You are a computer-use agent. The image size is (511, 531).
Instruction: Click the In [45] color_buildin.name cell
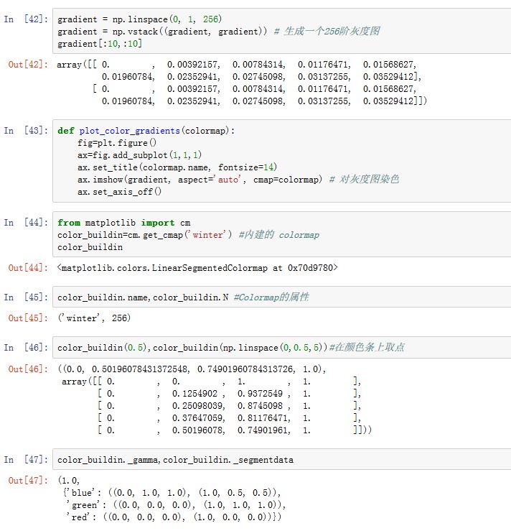(x=282, y=297)
